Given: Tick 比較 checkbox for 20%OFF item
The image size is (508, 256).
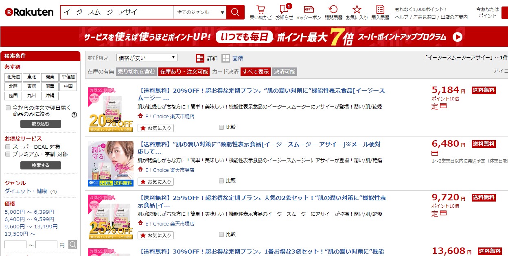Looking at the screenshot, I should tap(221, 127).
